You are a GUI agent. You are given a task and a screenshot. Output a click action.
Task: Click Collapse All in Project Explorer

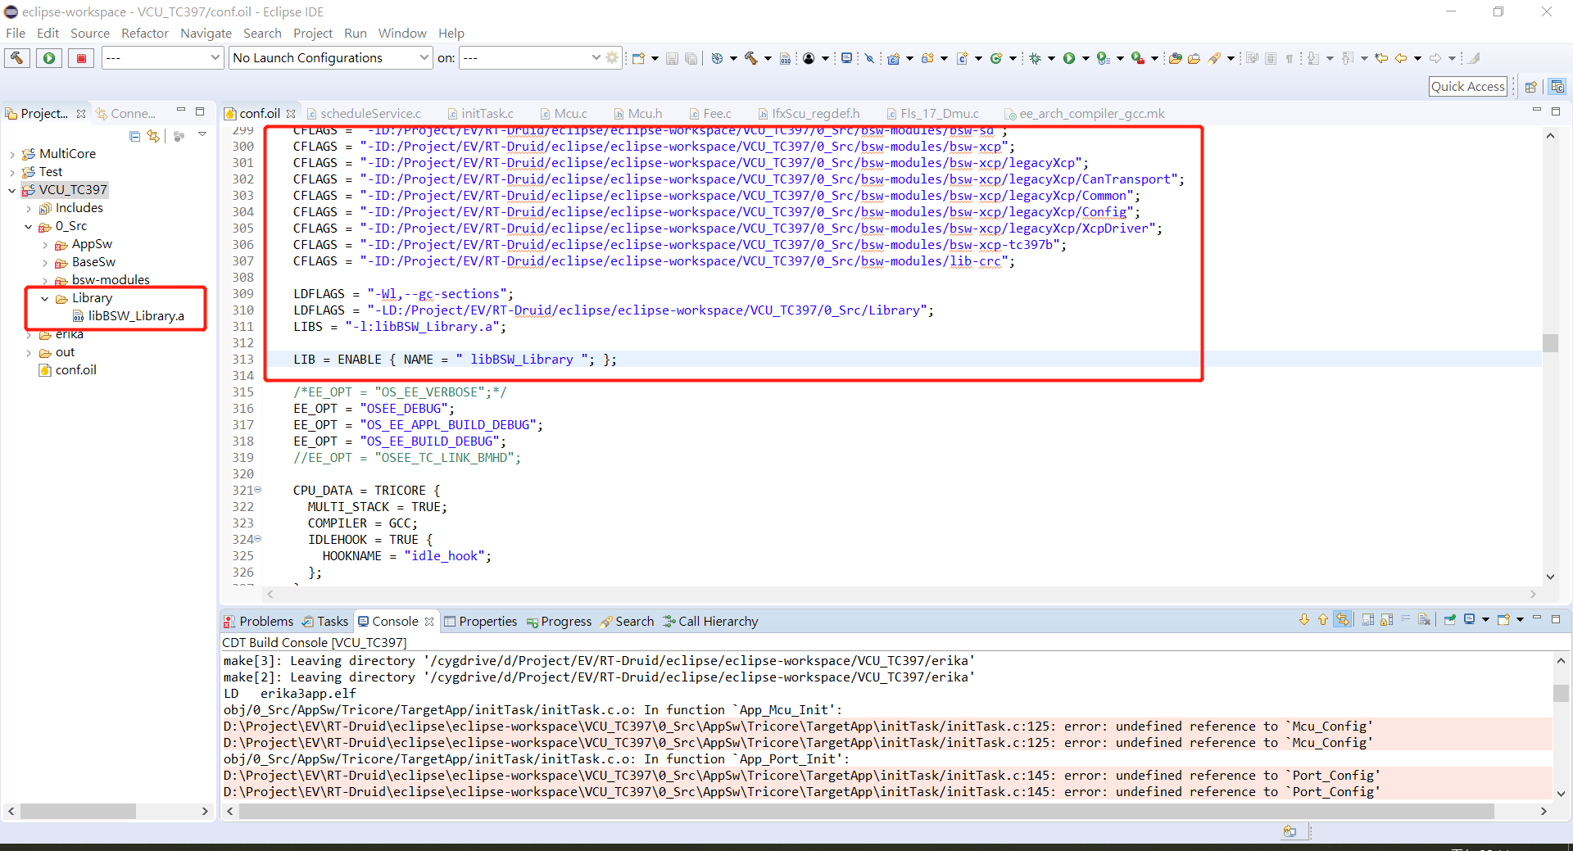tap(135, 136)
